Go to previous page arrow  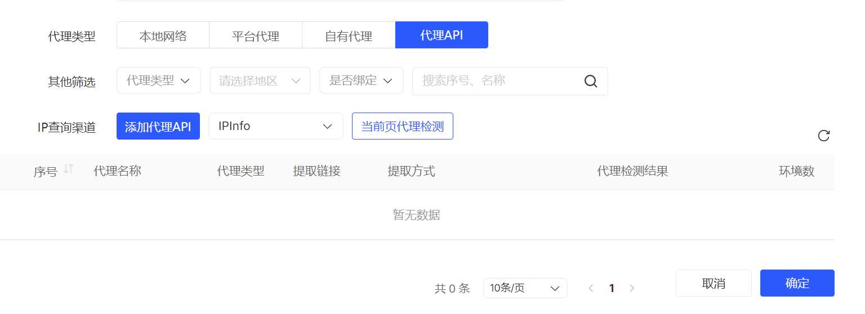click(x=591, y=288)
